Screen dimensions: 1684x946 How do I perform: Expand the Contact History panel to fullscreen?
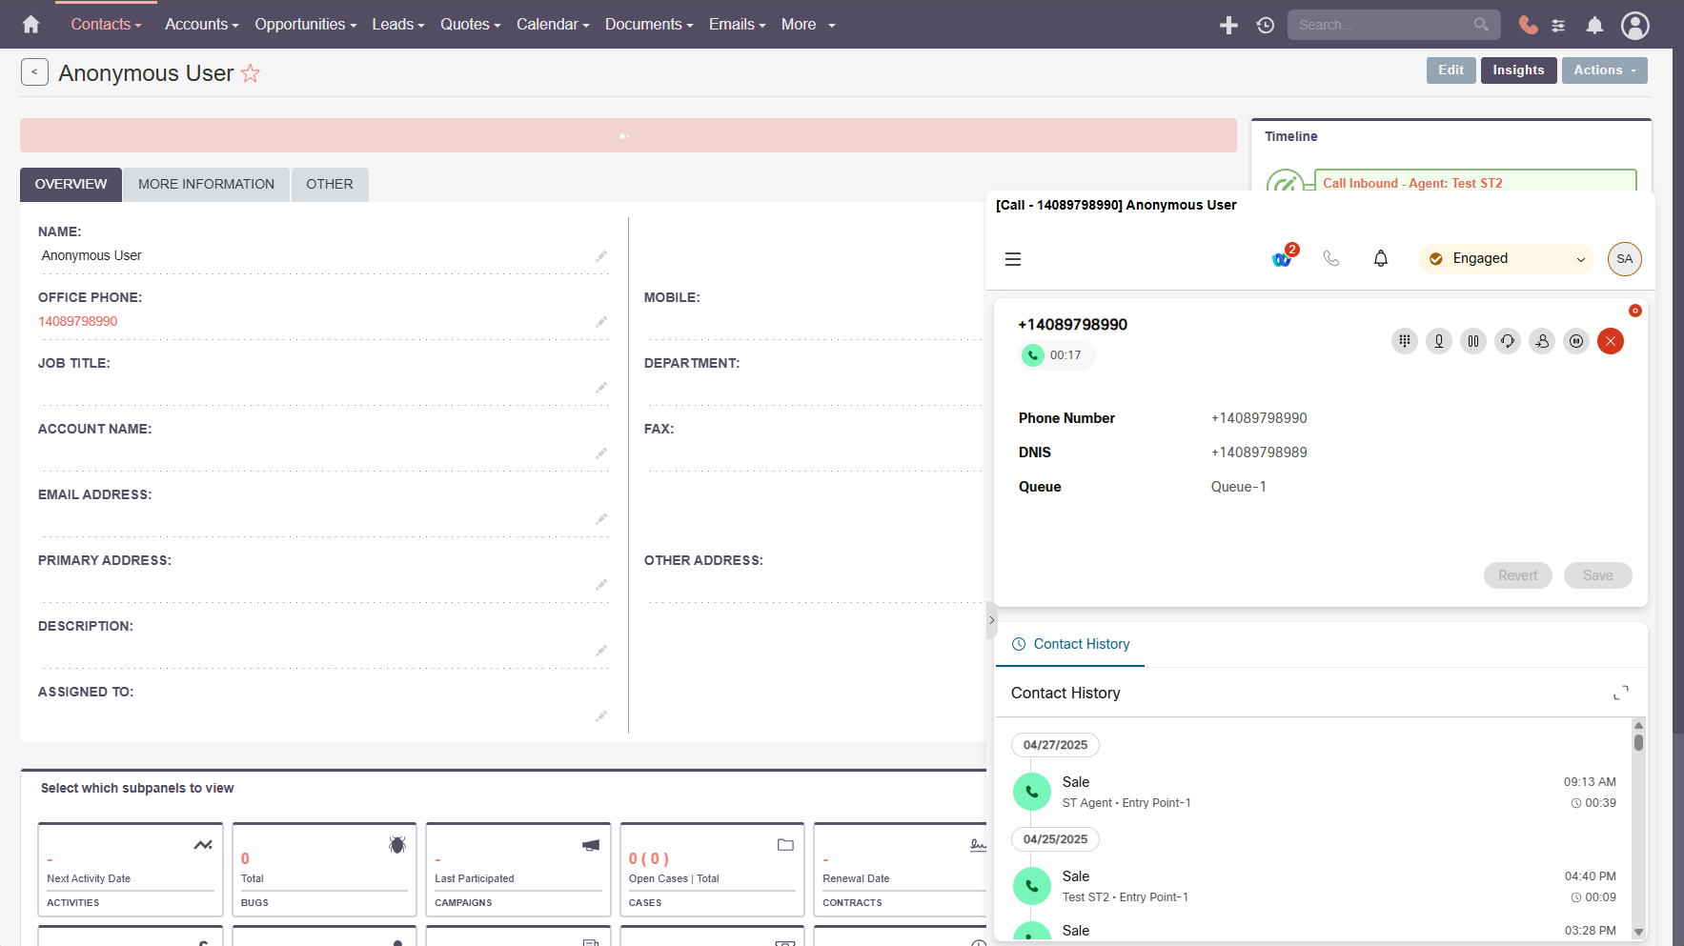[1620, 693]
